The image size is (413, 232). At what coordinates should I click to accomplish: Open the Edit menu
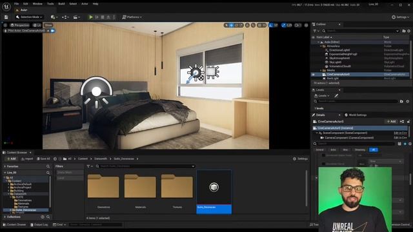[x=26, y=4]
